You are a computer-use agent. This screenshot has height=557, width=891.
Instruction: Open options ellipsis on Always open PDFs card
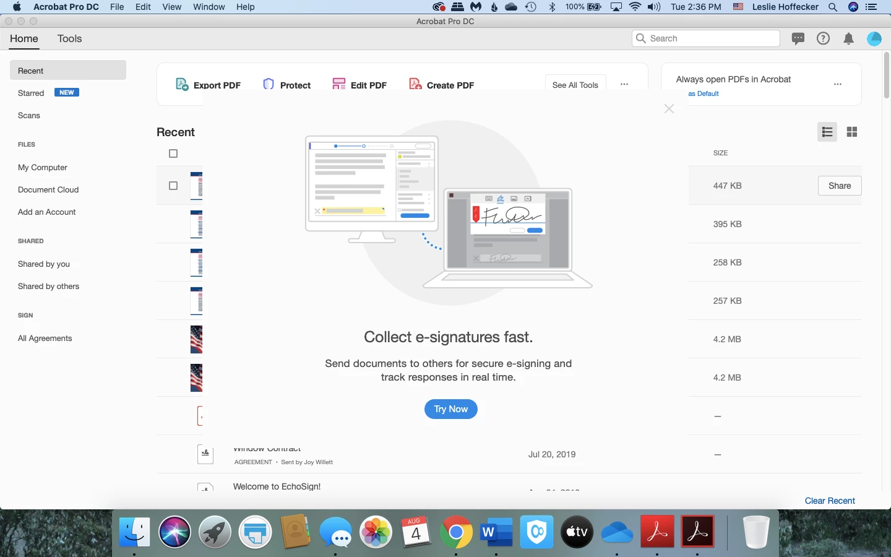[838, 84]
